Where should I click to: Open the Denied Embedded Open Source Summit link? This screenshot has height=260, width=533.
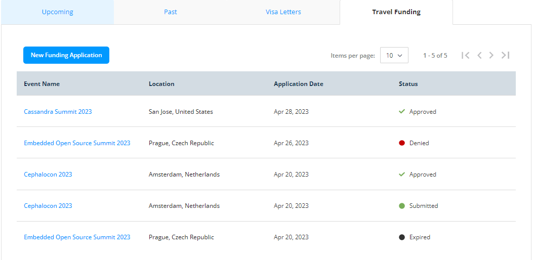click(77, 143)
